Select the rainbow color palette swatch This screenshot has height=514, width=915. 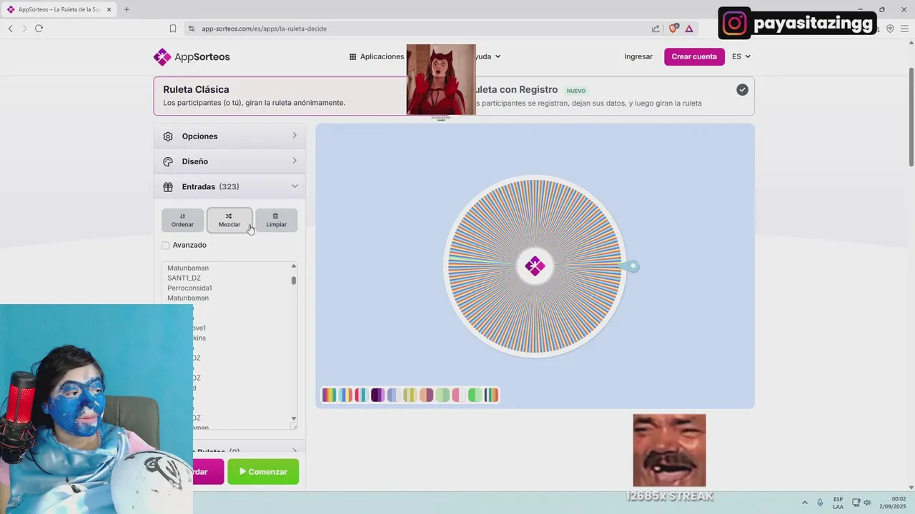point(329,395)
